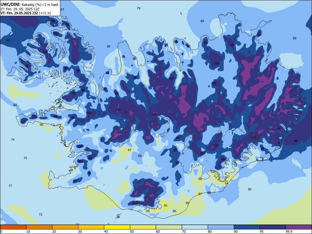
Task: Select the 85 humidity value on map
Action: click(109, 46)
